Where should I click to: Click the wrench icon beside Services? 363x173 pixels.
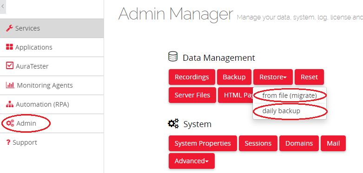pyautogui.click(x=9, y=28)
